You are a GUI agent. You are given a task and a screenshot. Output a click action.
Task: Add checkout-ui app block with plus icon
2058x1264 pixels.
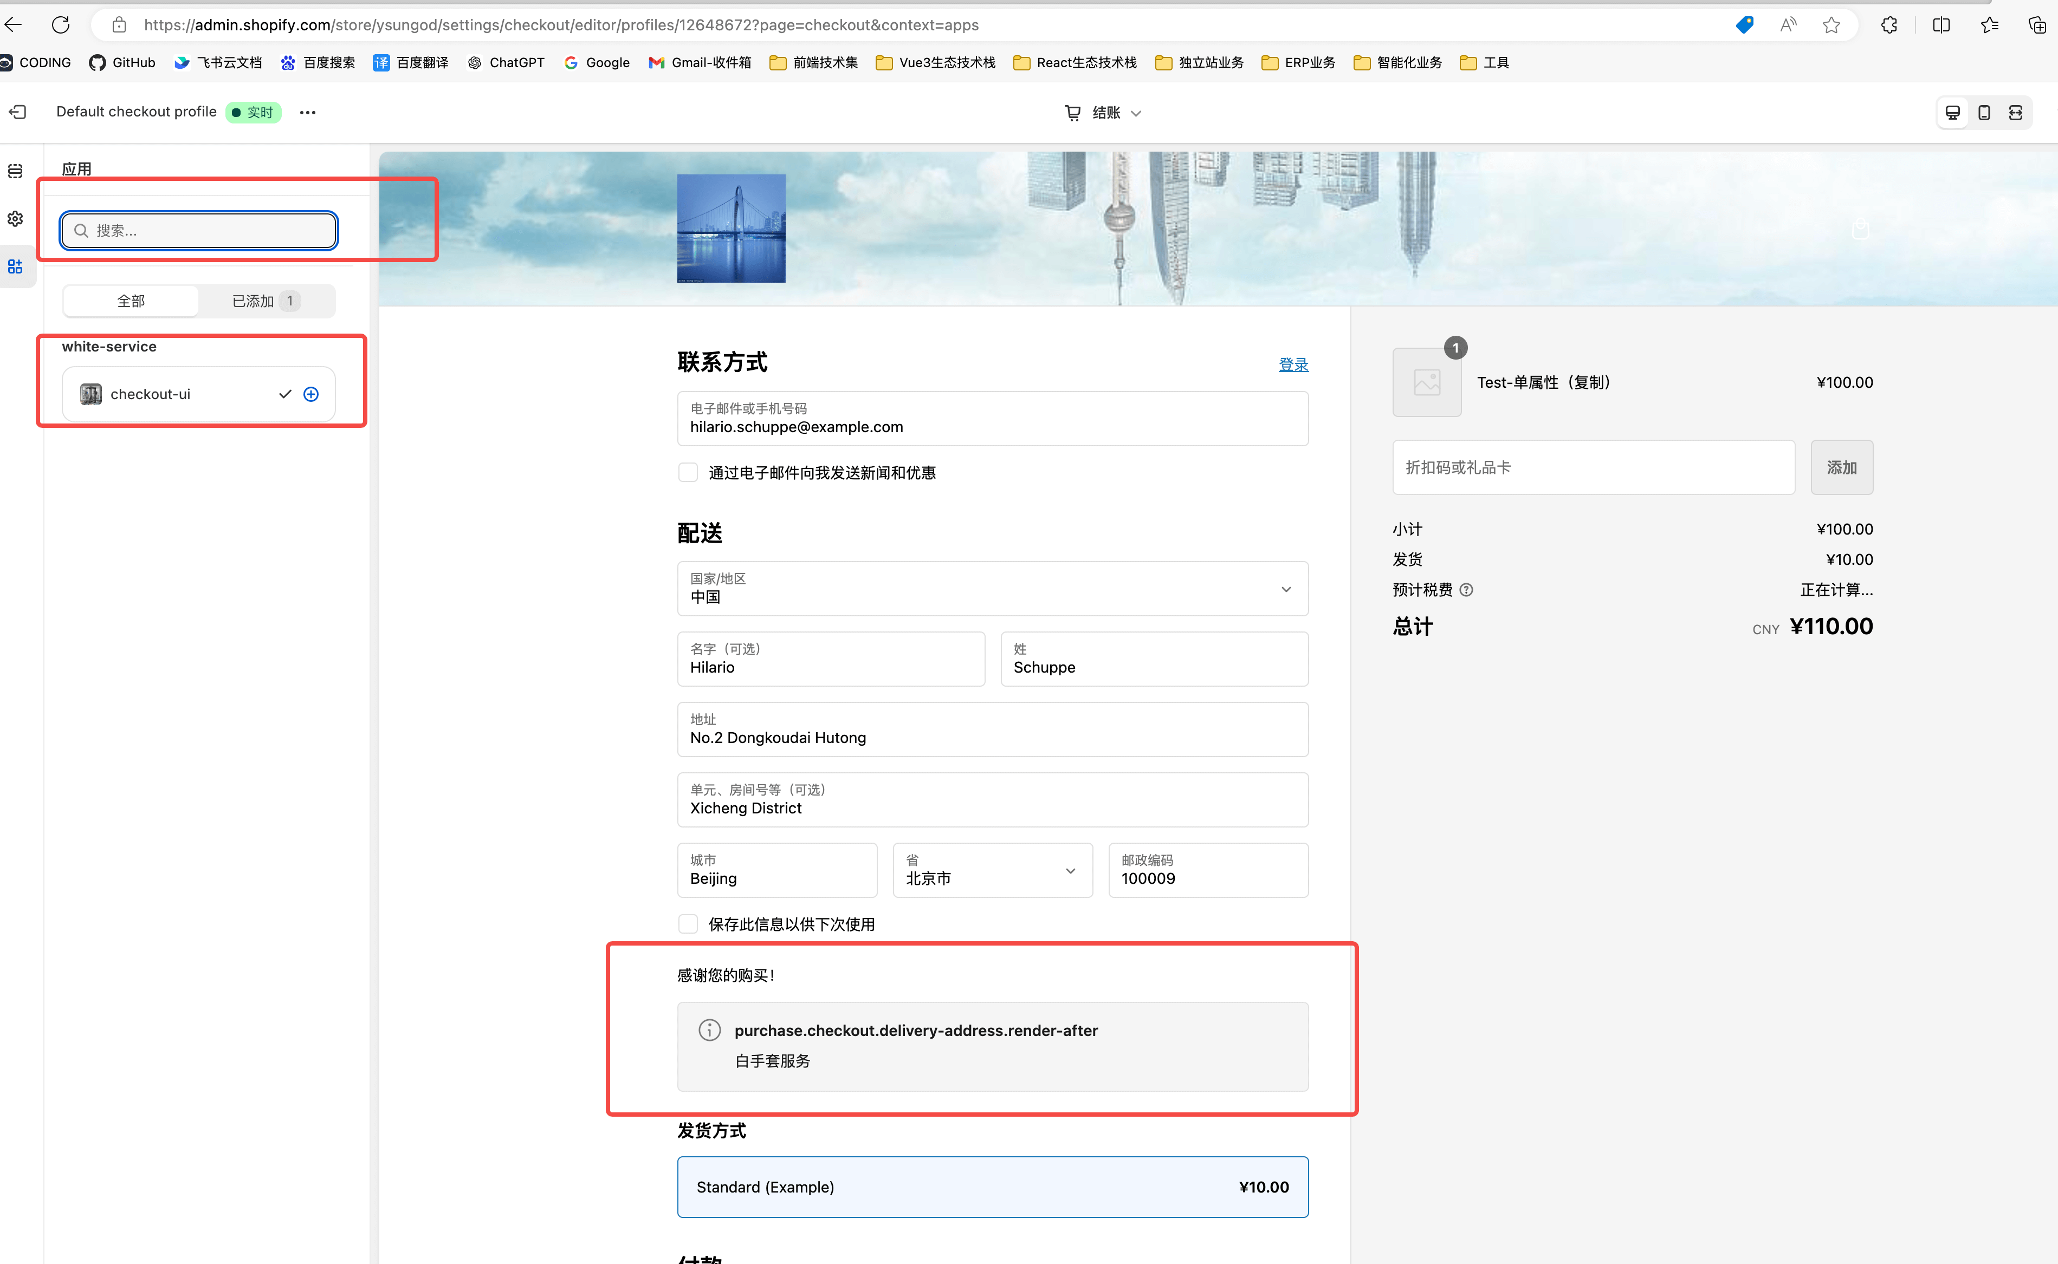pyautogui.click(x=311, y=394)
